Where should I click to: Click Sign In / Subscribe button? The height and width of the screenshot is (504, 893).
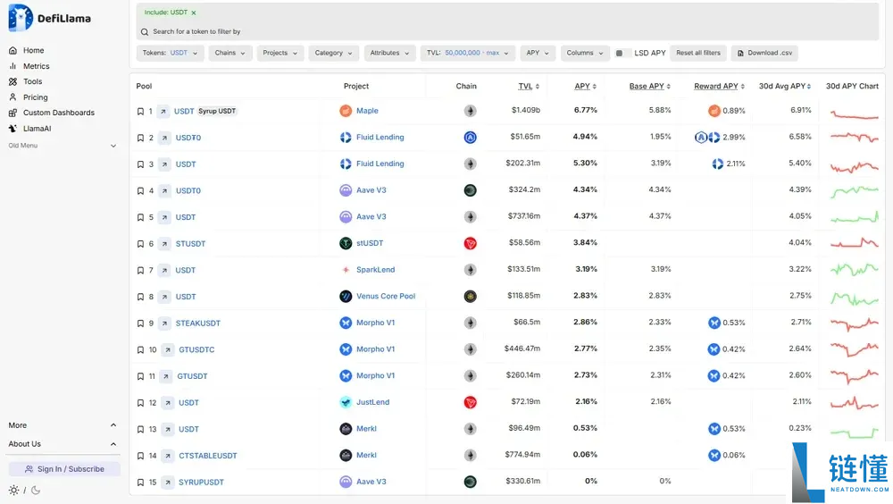tap(64, 469)
